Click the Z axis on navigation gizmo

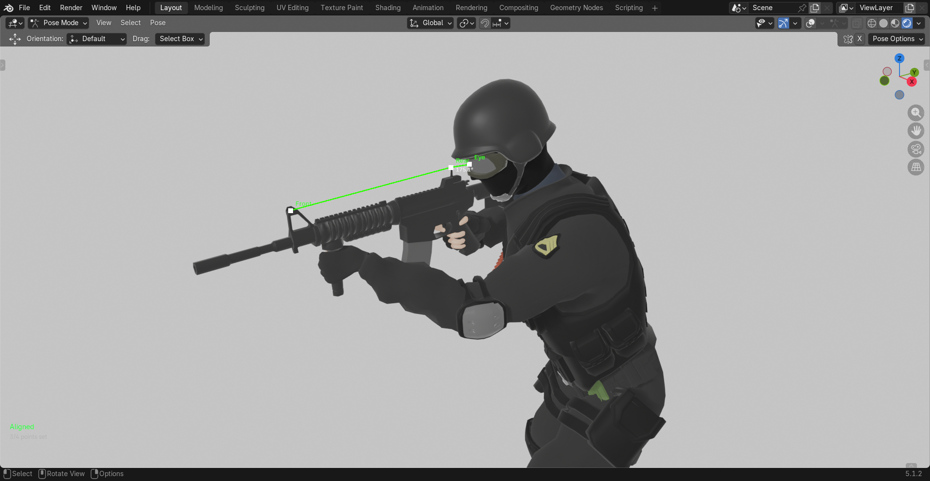click(x=899, y=58)
